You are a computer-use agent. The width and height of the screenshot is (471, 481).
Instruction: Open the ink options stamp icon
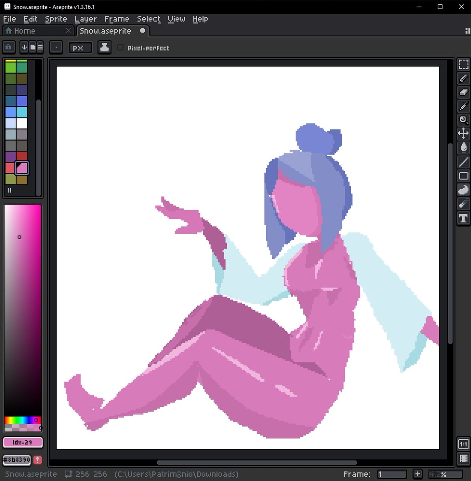coord(104,47)
